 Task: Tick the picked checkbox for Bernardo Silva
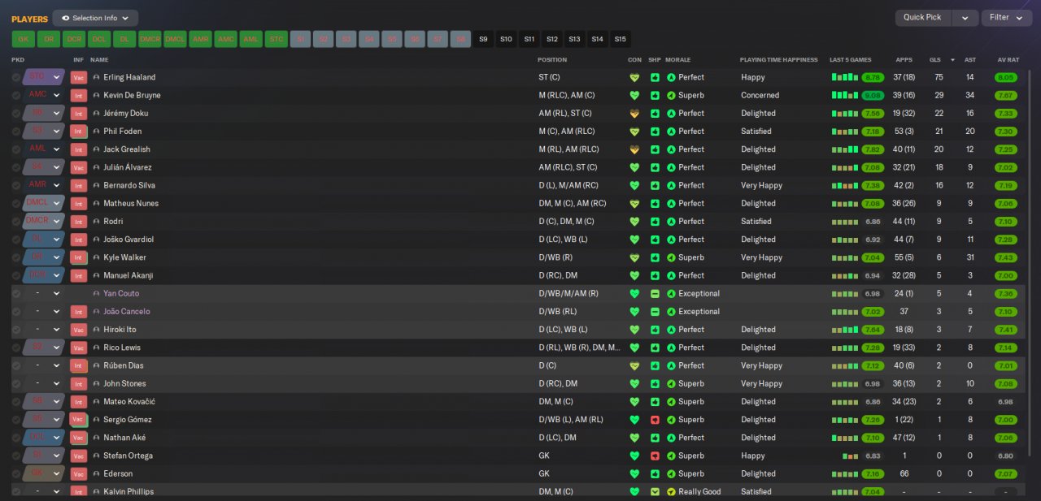pos(16,185)
